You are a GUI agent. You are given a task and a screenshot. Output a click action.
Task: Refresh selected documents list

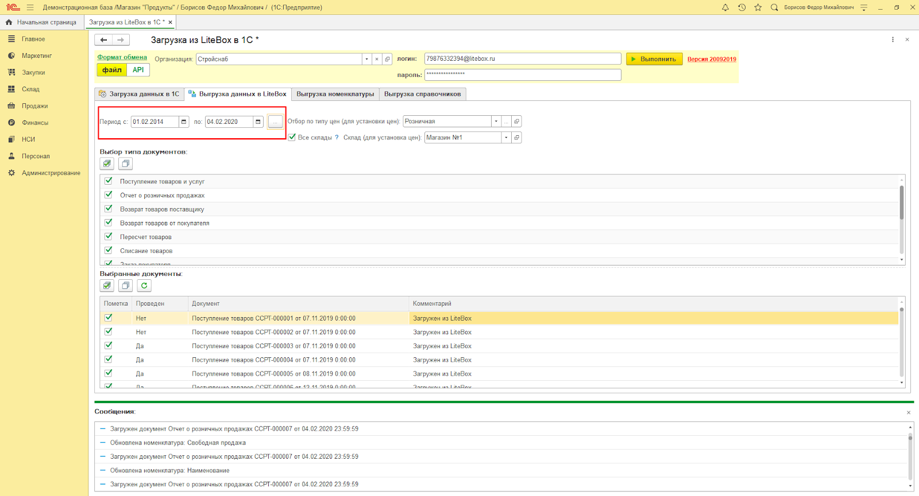click(x=144, y=286)
